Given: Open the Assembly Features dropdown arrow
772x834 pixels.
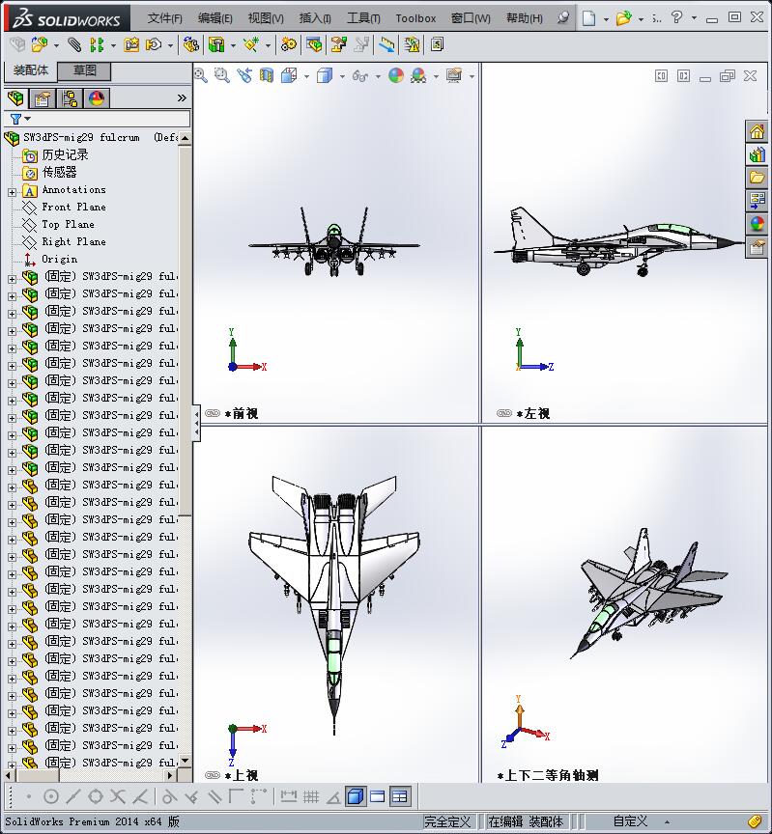Looking at the screenshot, I should [233, 45].
